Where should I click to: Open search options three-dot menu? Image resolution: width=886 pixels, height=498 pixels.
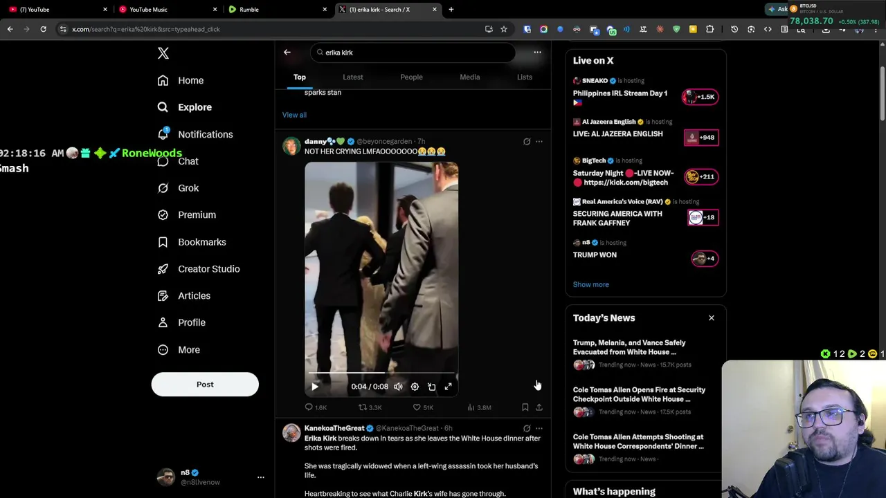[x=537, y=53]
